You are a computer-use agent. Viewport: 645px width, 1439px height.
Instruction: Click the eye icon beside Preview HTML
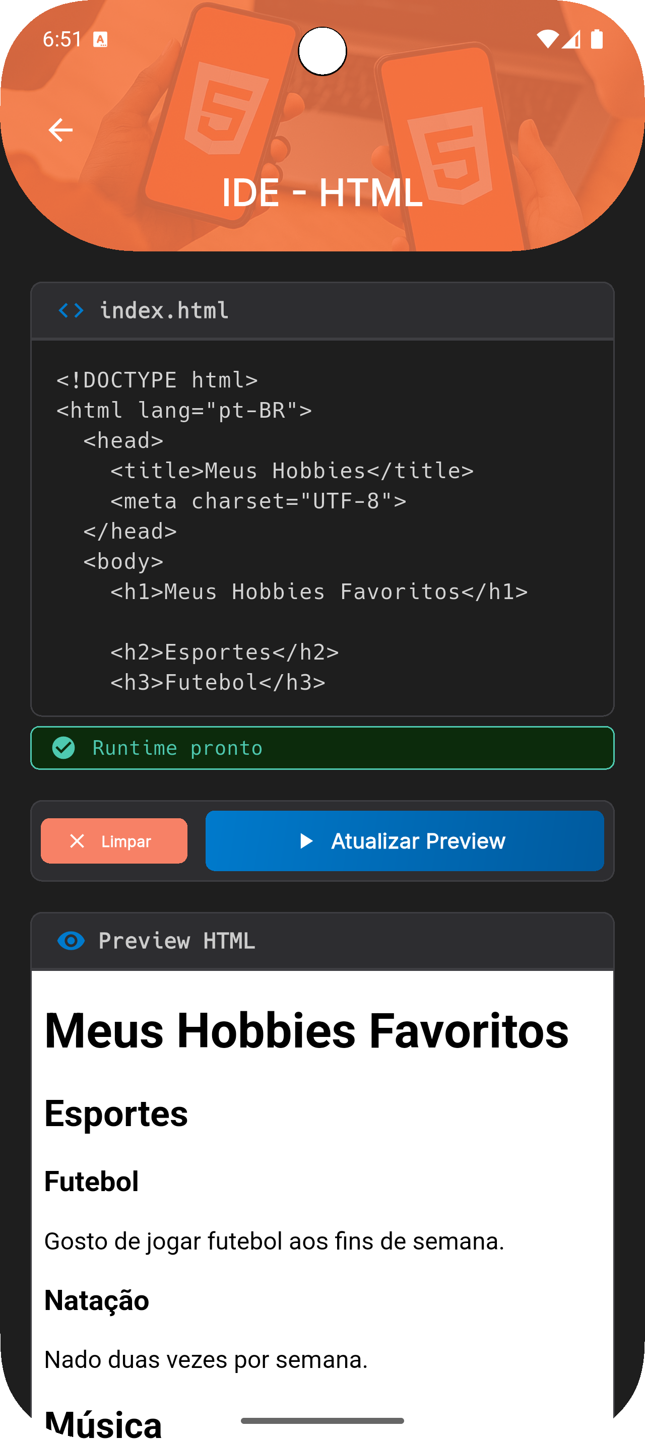coord(71,941)
